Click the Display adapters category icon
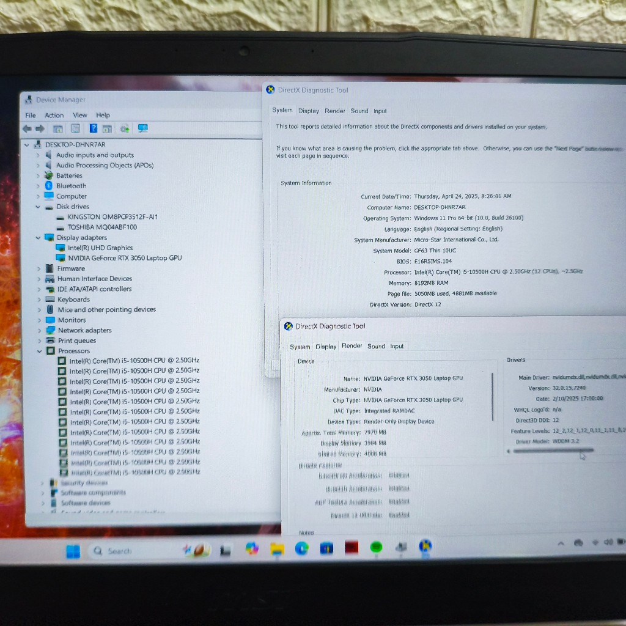The width and height of the screenshot is (626, 626). pos(50,238)
